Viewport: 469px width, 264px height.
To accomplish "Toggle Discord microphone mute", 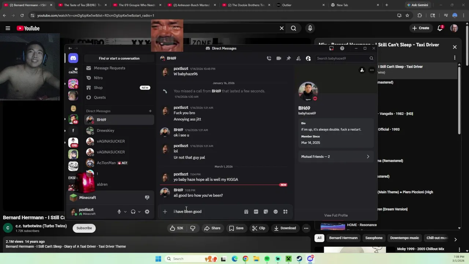I will pyautogui.click(x=119, y=212).
